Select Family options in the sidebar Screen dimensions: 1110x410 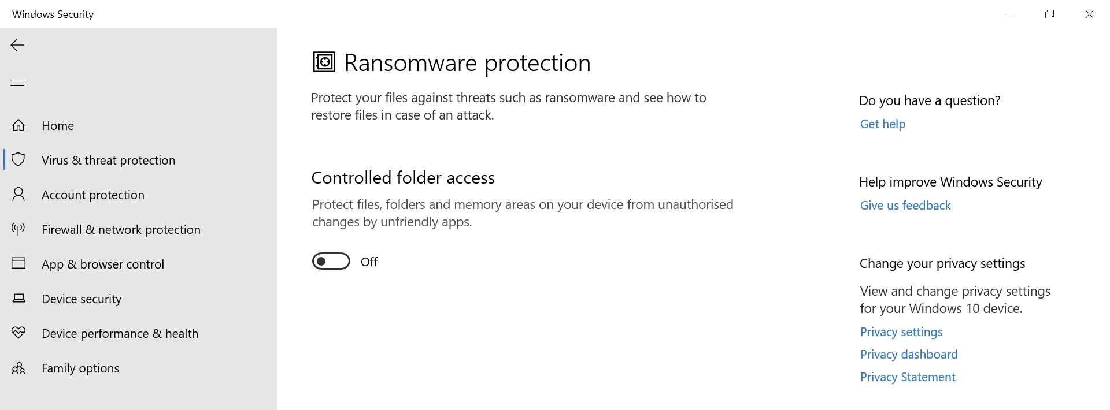point(80,368)
